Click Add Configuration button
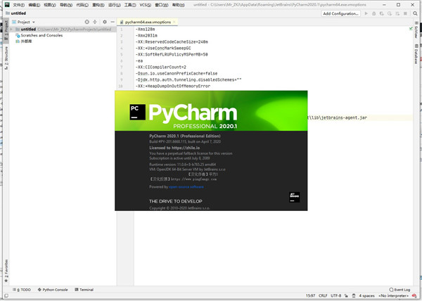The width and height of the screenshot is (422, 301). pos(340,13)
